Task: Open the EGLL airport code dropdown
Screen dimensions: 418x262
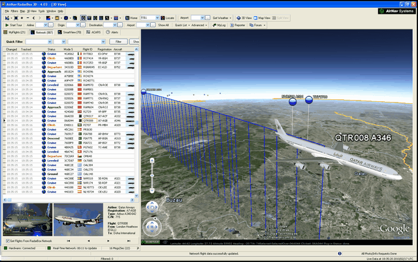Action: [157, 18]
